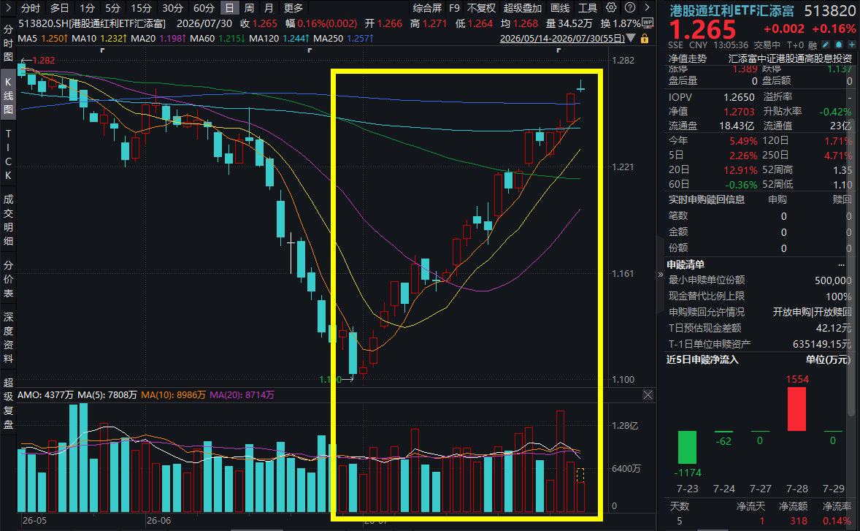Toggle 不复权 price adjustment mode
This screenshot has height=531, width=860.
[x=481, y=8]
